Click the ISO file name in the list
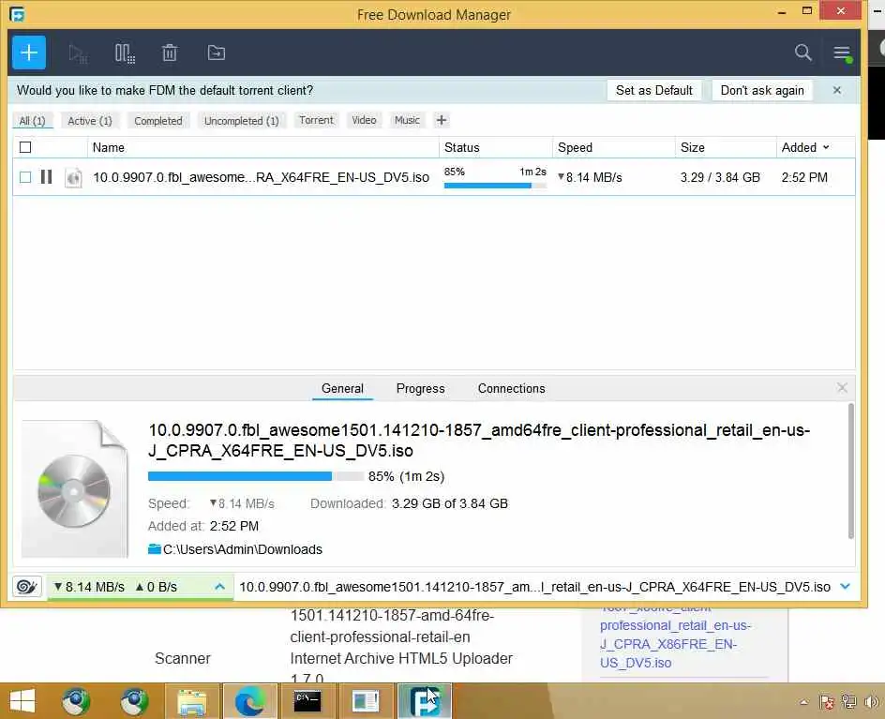This screenshot has height=719, width=885. [x=261, y=177]
